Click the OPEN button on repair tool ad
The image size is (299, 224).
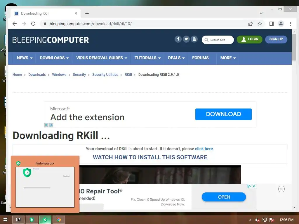tap(224, 197)
